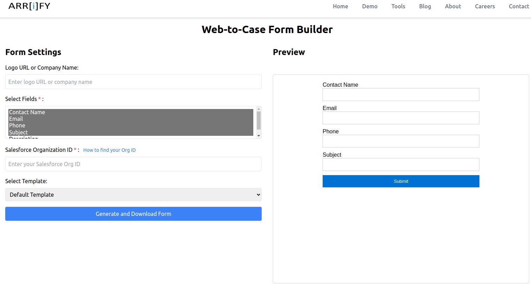Open the Blog page
531x289 pixels.
425,6
